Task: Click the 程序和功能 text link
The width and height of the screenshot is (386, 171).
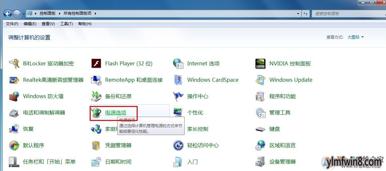Action: click(x=283, y=96)
